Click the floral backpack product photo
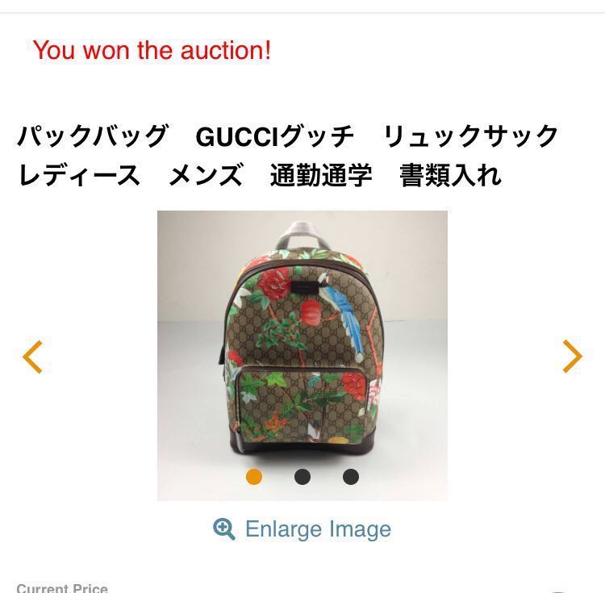The height and width of the screenshot is (593, 605). click(302, 356)
